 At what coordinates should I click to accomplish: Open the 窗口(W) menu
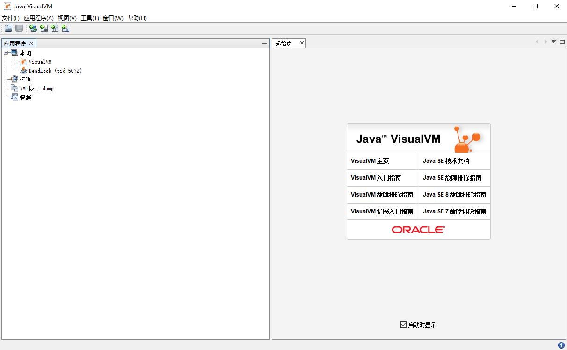point(113,18)
